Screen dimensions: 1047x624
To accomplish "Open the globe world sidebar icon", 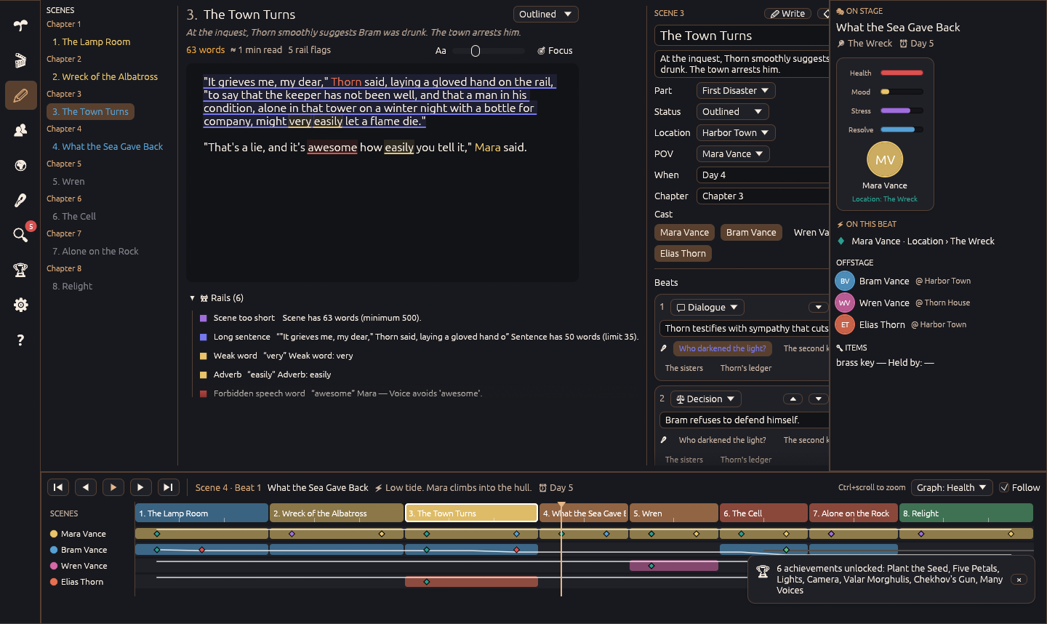I will 20,165.
